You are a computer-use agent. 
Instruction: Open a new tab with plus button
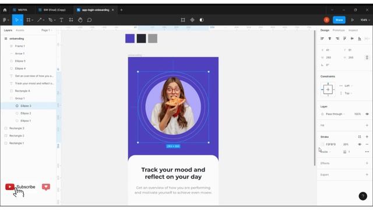pyautogui.click(x=121, y=10)
